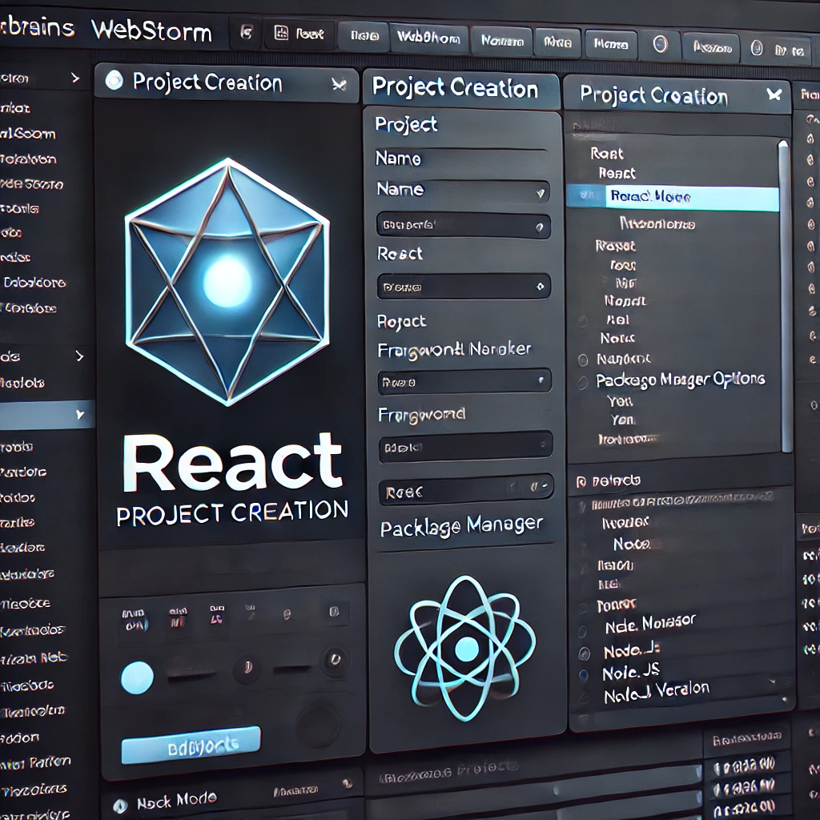Click the blue round icon between the top toolbar tabs

[661, 45]
